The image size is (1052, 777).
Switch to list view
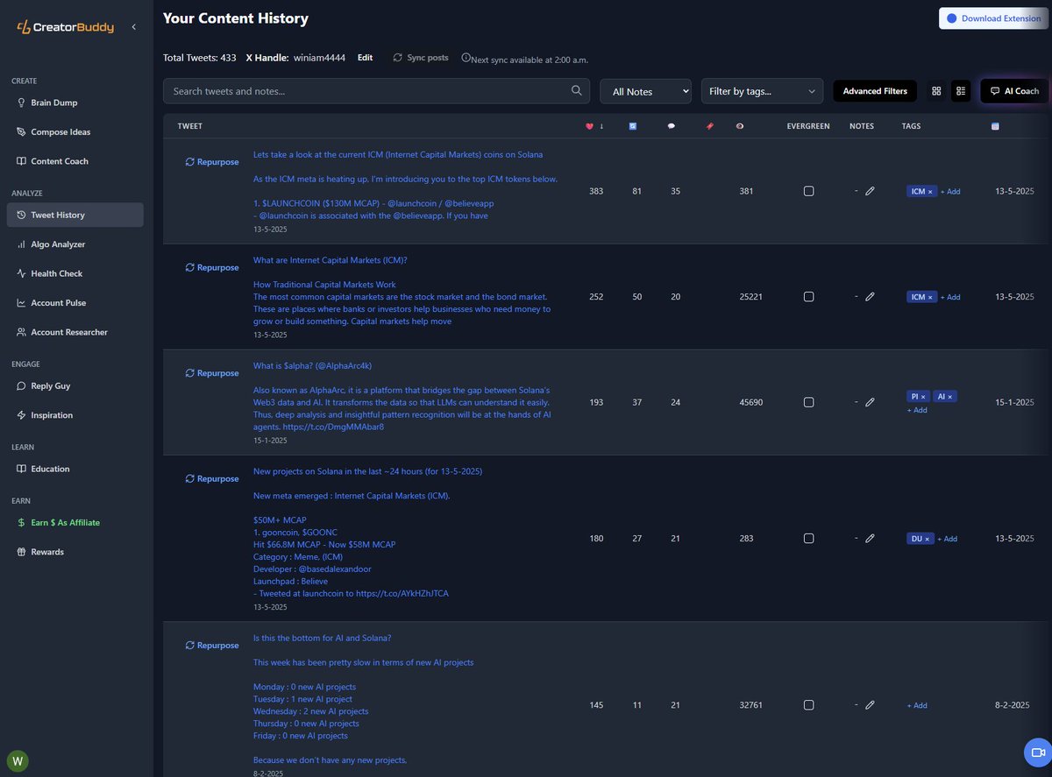coord(961,91)
